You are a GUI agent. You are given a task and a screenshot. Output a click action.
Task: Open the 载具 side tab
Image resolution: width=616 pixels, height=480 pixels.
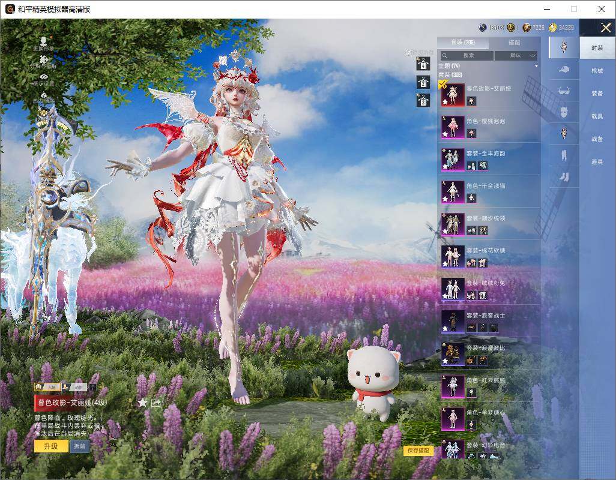pos(597,116)
